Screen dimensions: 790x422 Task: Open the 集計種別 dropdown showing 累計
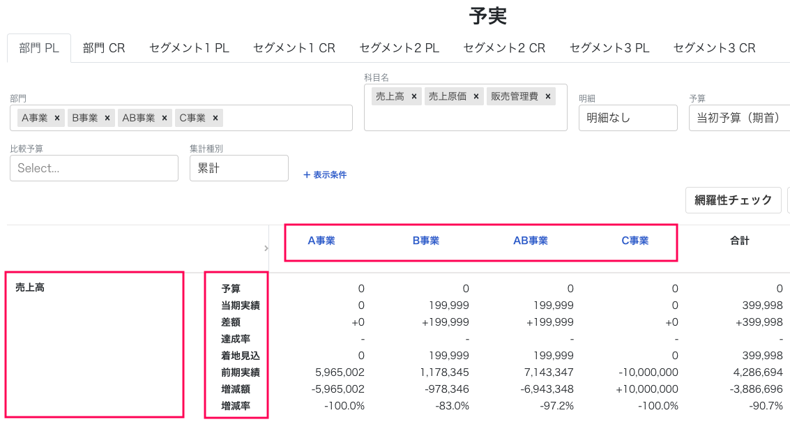239,168
